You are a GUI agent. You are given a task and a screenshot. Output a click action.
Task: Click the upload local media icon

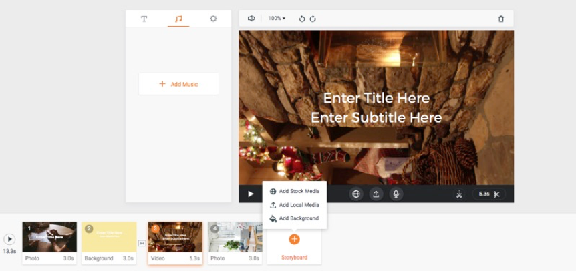point(376,194)
